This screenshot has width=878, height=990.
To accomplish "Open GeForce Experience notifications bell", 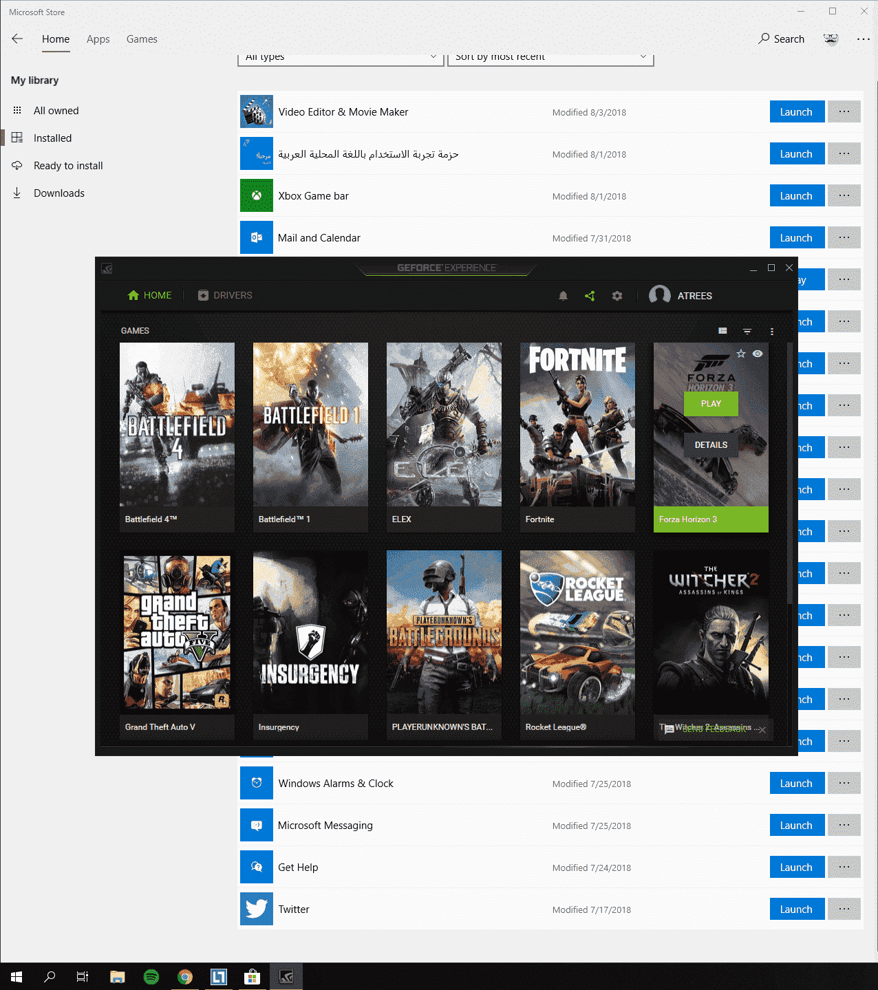I will pyautogui.click(x=563, y=296).
